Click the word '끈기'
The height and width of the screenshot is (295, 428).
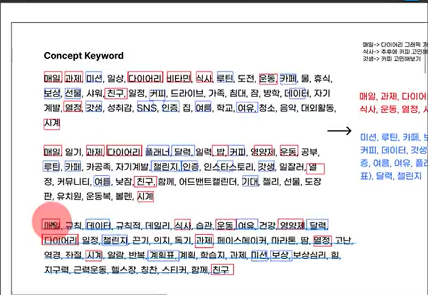coord(140,240)
